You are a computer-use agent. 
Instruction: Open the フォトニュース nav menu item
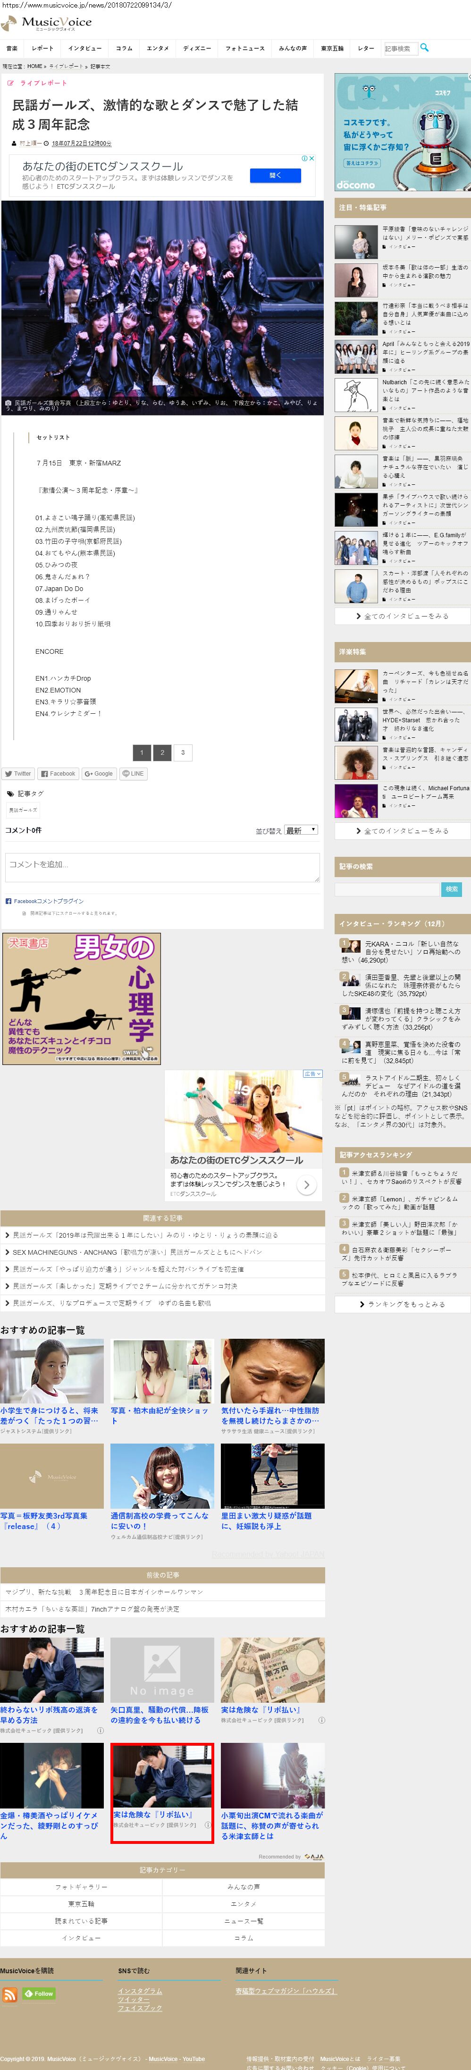tap(244, 48)
